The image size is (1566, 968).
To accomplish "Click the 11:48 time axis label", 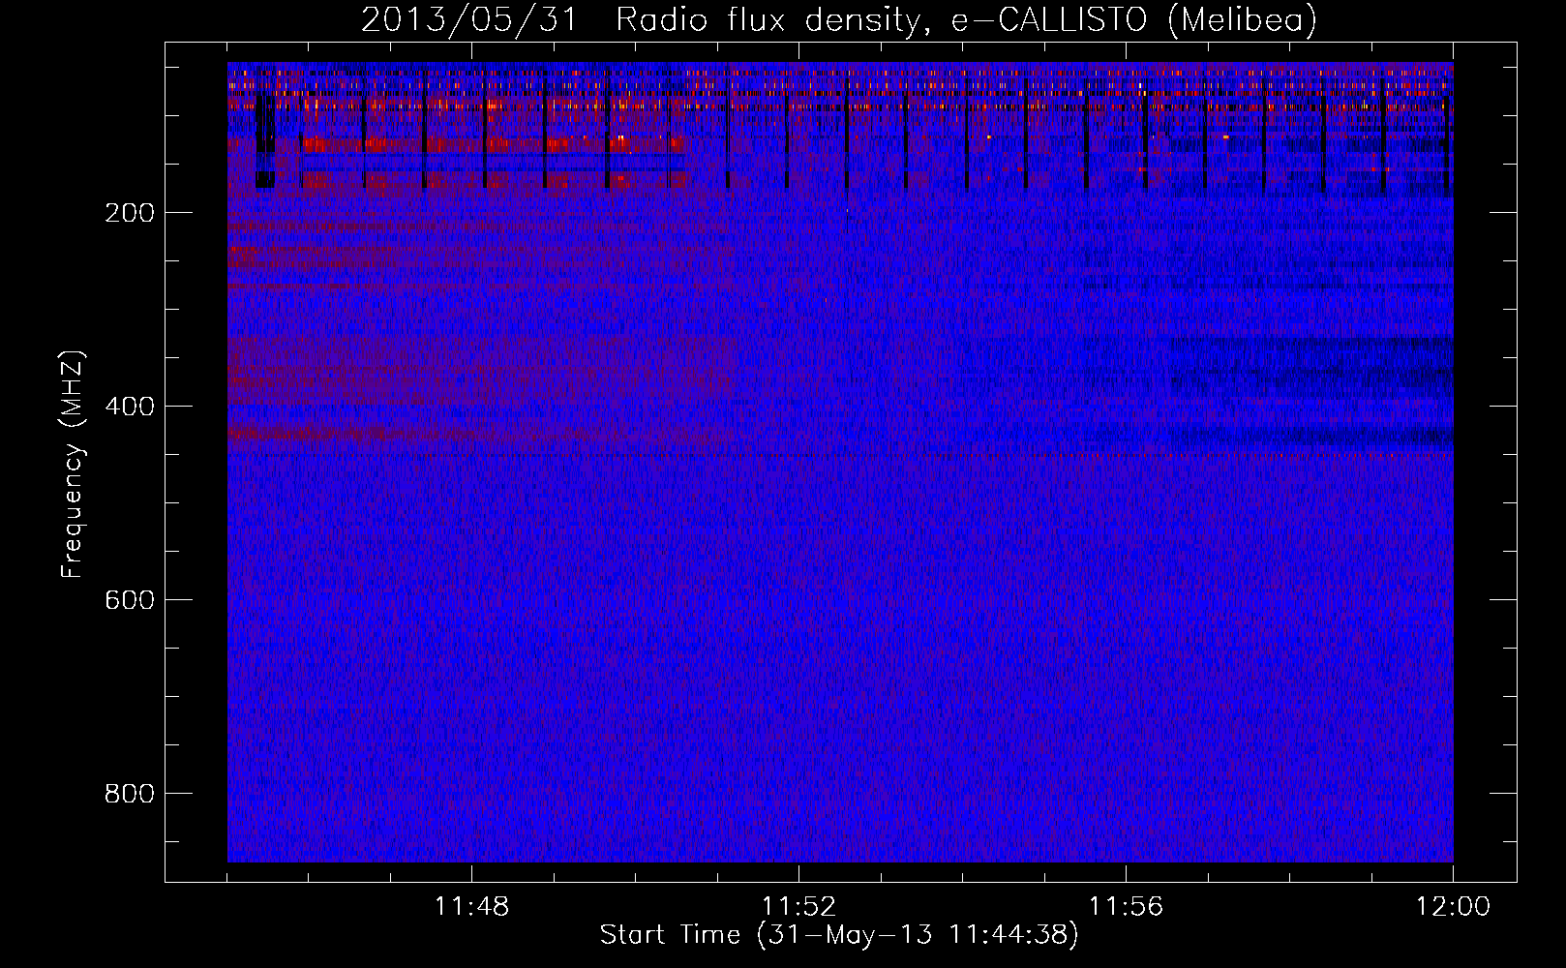I will [x=471, y=907].
